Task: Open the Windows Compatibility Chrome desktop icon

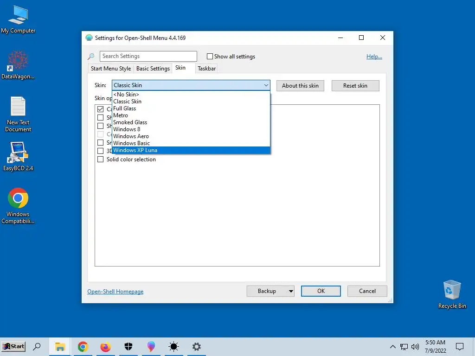Action: coord(18,206)
